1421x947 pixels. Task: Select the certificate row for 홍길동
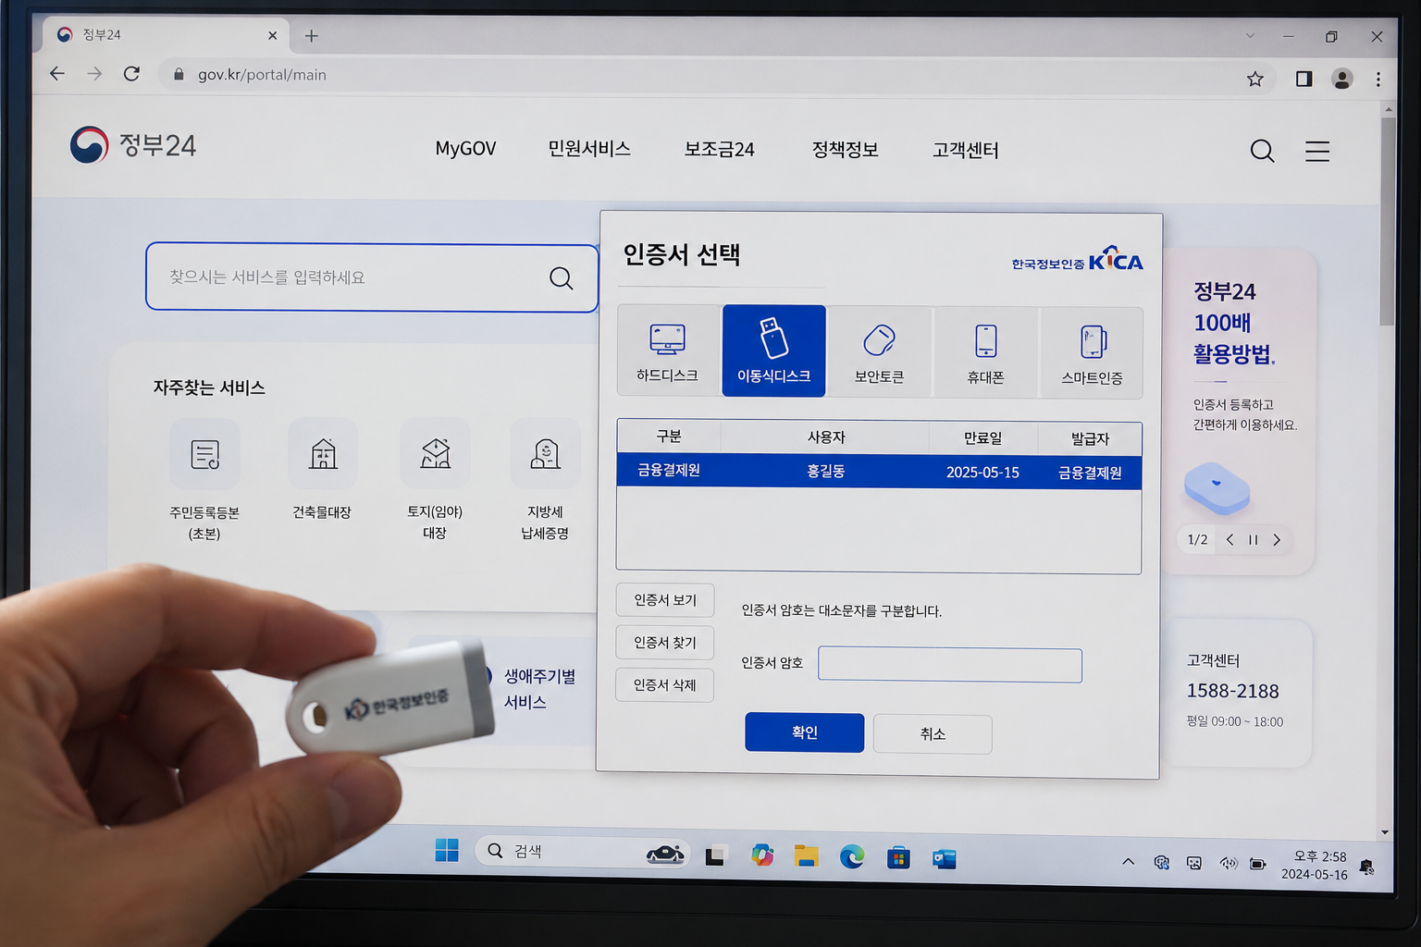879,472
